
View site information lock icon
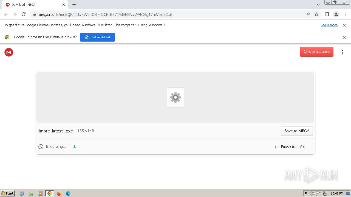click(x=34, y=14)
